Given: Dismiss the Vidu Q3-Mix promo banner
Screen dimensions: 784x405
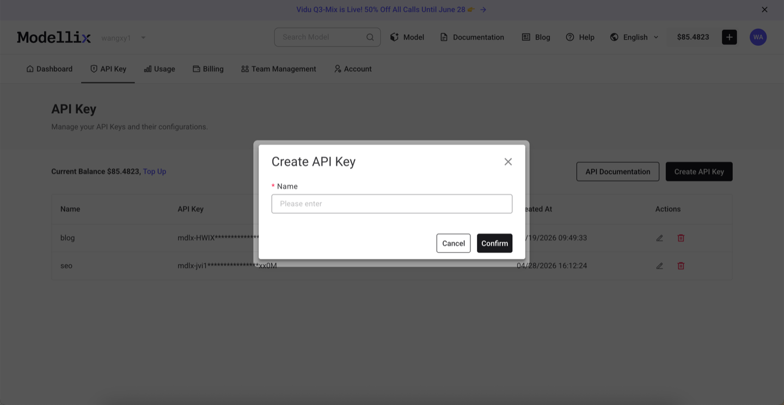Looking at the screenshot, I should [x=764, y=10].
